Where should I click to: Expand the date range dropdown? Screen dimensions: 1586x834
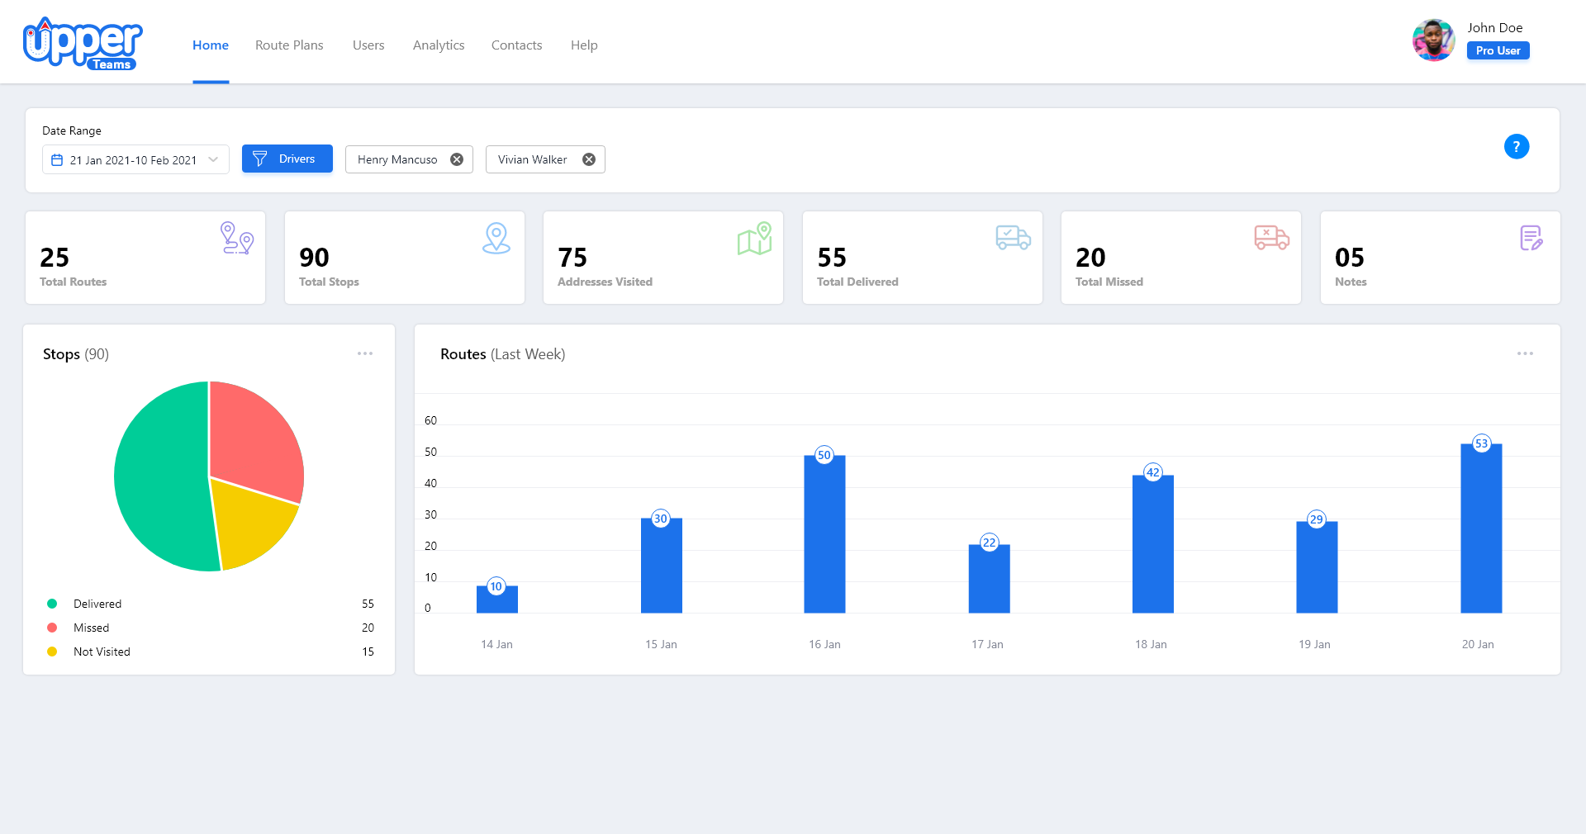(214, 159)
